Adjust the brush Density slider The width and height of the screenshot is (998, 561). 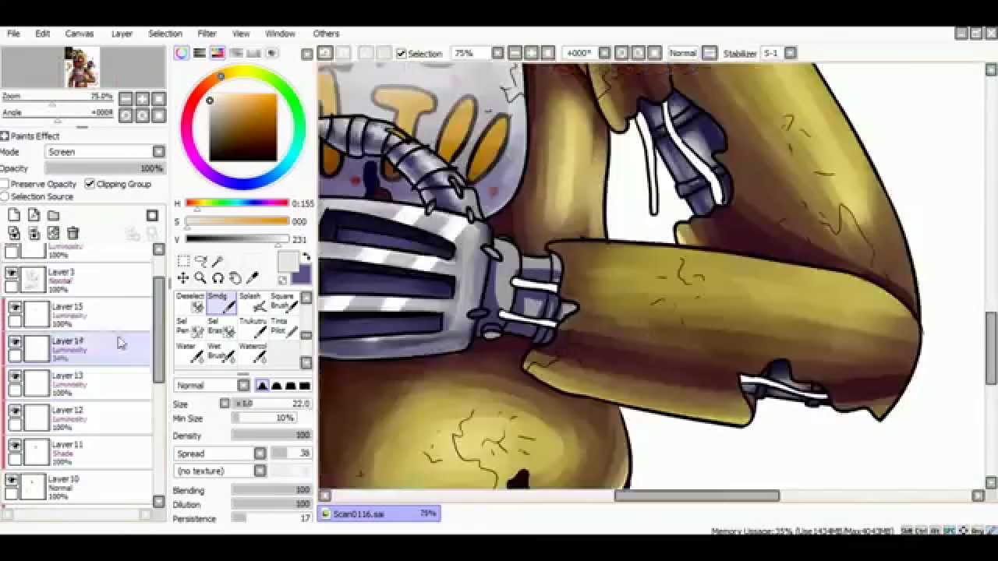(271, 436)
